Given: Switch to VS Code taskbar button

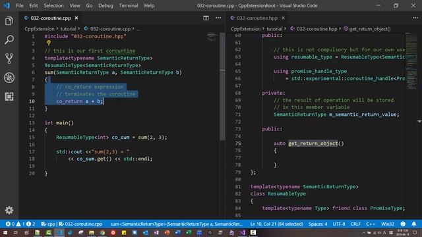Looking at the screenshot, I should tap(59, 232).
